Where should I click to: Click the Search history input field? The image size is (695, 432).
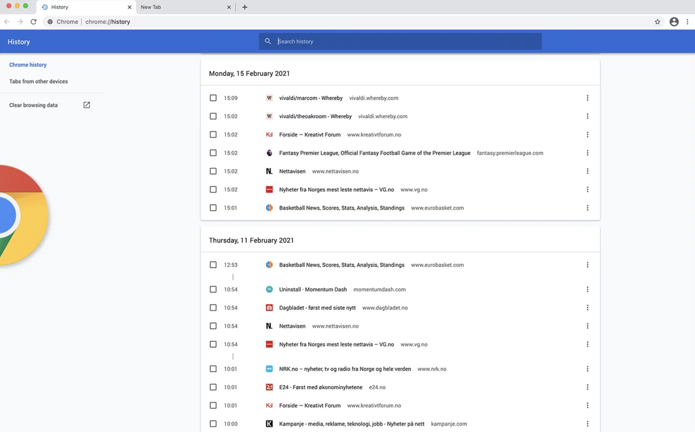(407, 41)
